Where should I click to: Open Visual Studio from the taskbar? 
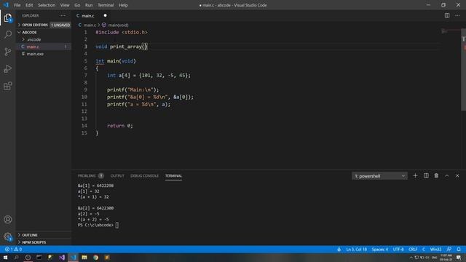[x=62, y=257]
